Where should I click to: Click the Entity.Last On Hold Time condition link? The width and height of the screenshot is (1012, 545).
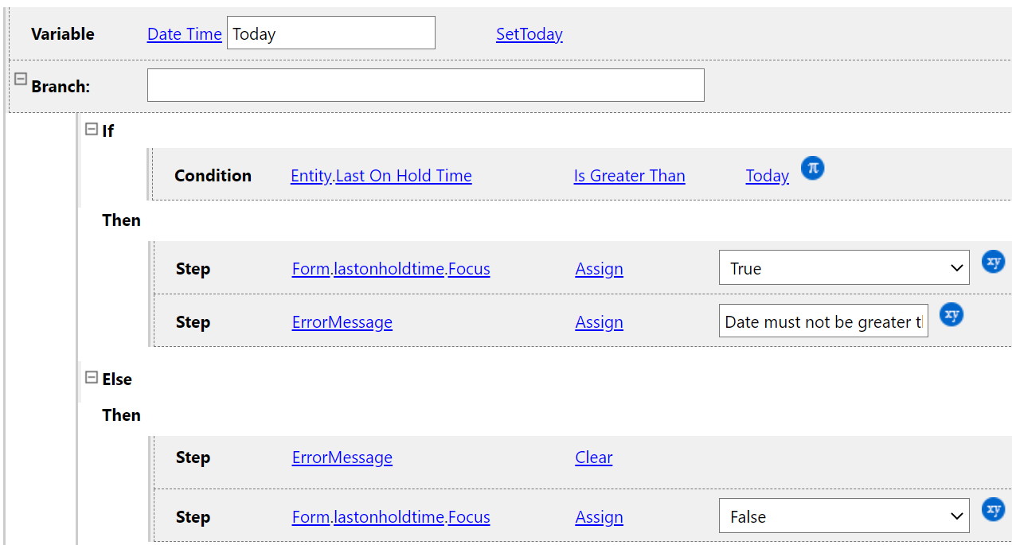point(381,176)
